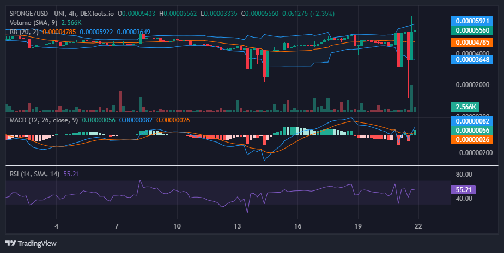504x253 pixels.
Task: Click the (+2.35%) change value
Action: click(322, 14)
